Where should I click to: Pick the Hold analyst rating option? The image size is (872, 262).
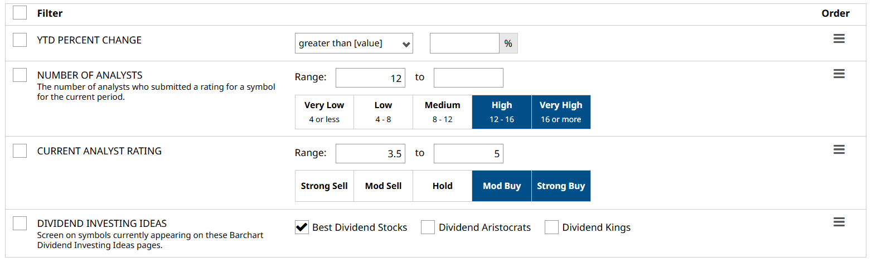tap(442, 186)
